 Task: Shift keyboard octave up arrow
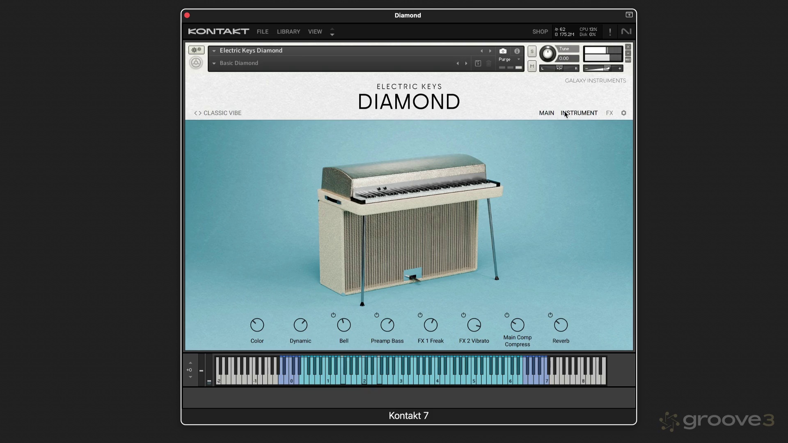pos(190,363)
